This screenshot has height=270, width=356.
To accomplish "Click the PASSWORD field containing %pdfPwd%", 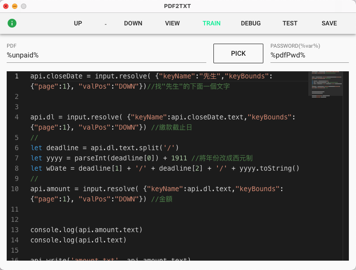I will [309, 55].
